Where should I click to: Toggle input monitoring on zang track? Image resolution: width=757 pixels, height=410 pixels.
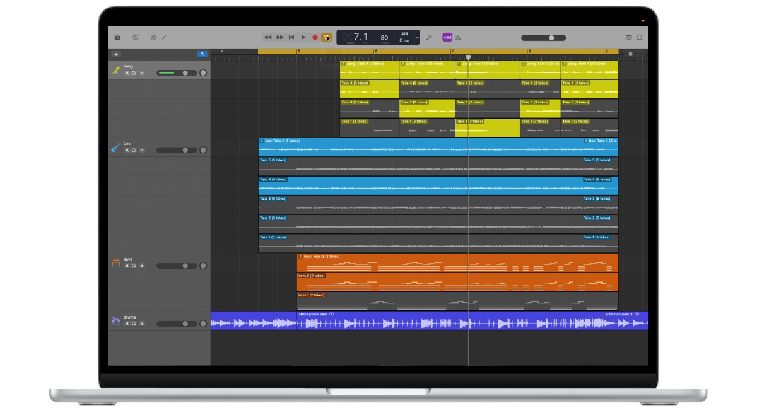point(142,73)
